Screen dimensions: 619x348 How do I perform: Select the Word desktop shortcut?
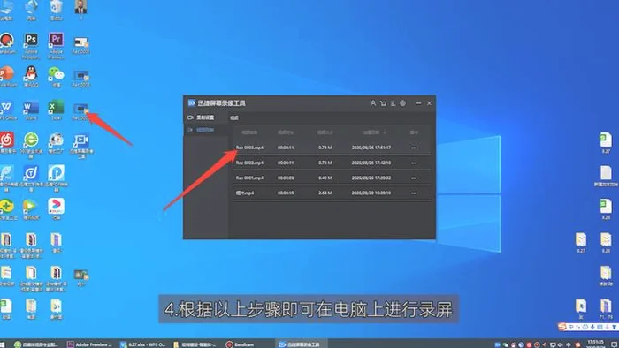[31, 110]
